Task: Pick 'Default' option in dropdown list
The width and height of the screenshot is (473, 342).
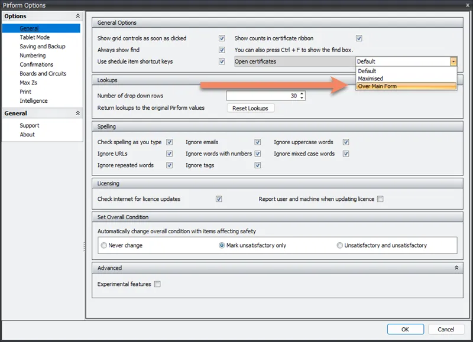Action: [x=367, y=71]
